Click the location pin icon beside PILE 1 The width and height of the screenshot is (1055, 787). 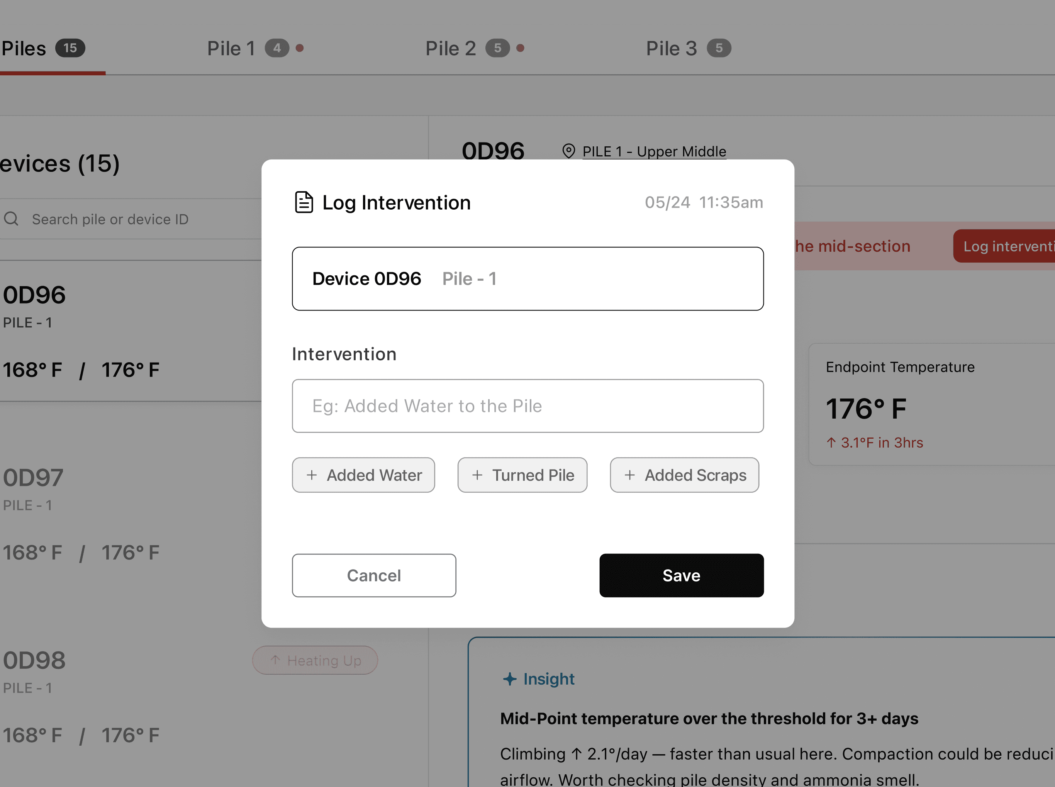coord(568,151)
